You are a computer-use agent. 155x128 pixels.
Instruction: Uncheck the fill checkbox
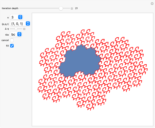click(12, 46)
